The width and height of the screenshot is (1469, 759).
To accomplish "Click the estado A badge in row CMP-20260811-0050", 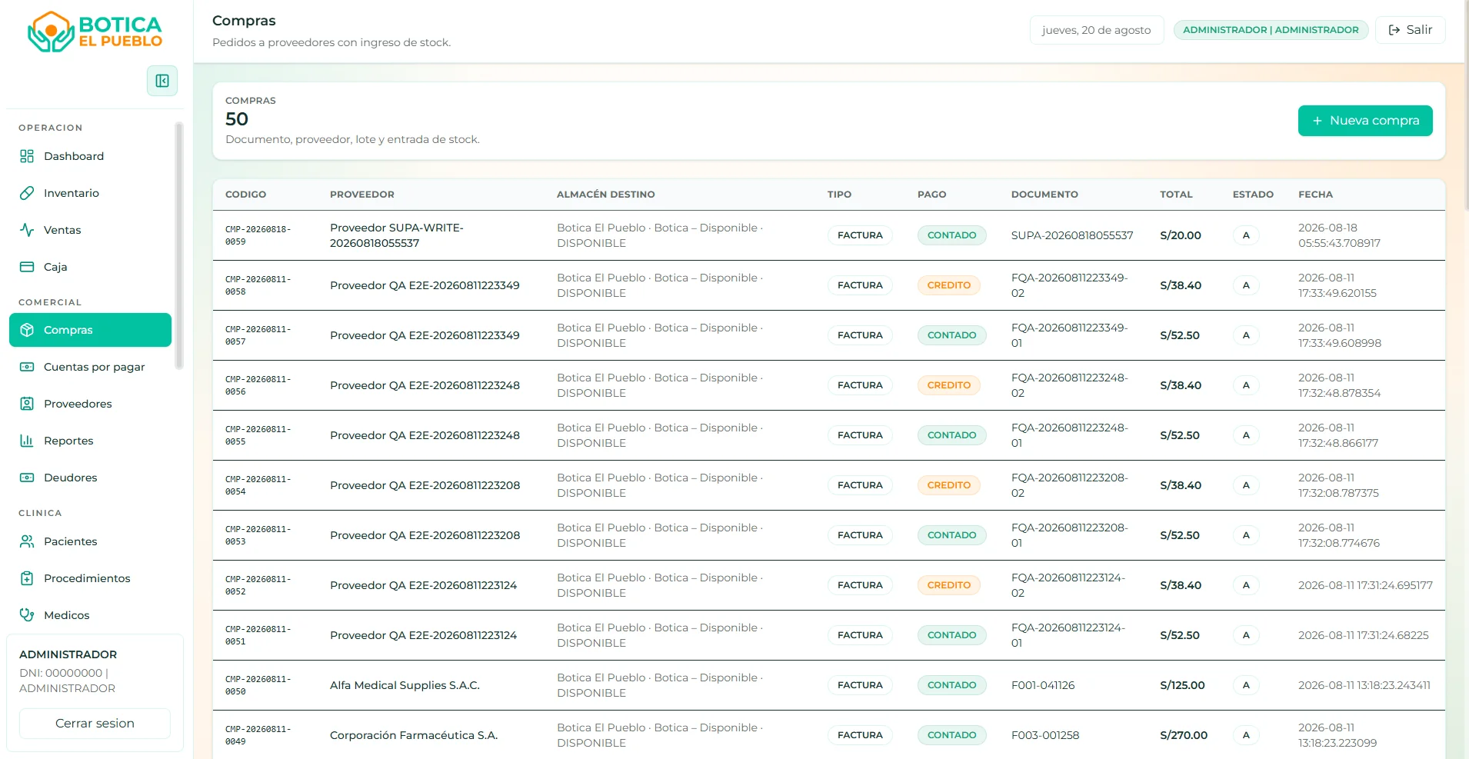I will (1246, 685).
